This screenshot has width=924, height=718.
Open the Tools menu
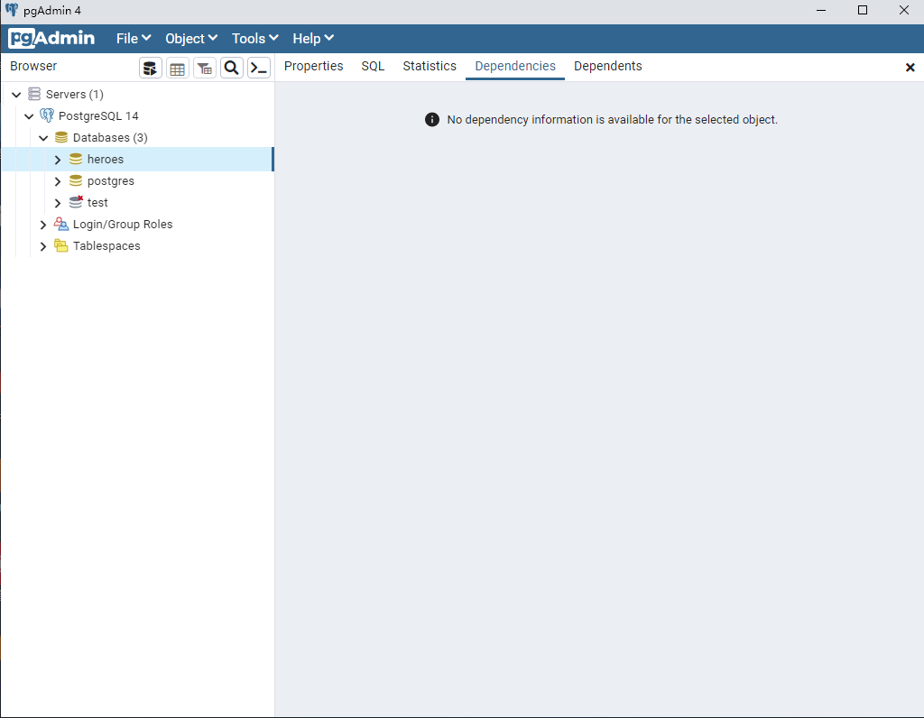click(x=254, y=38)
